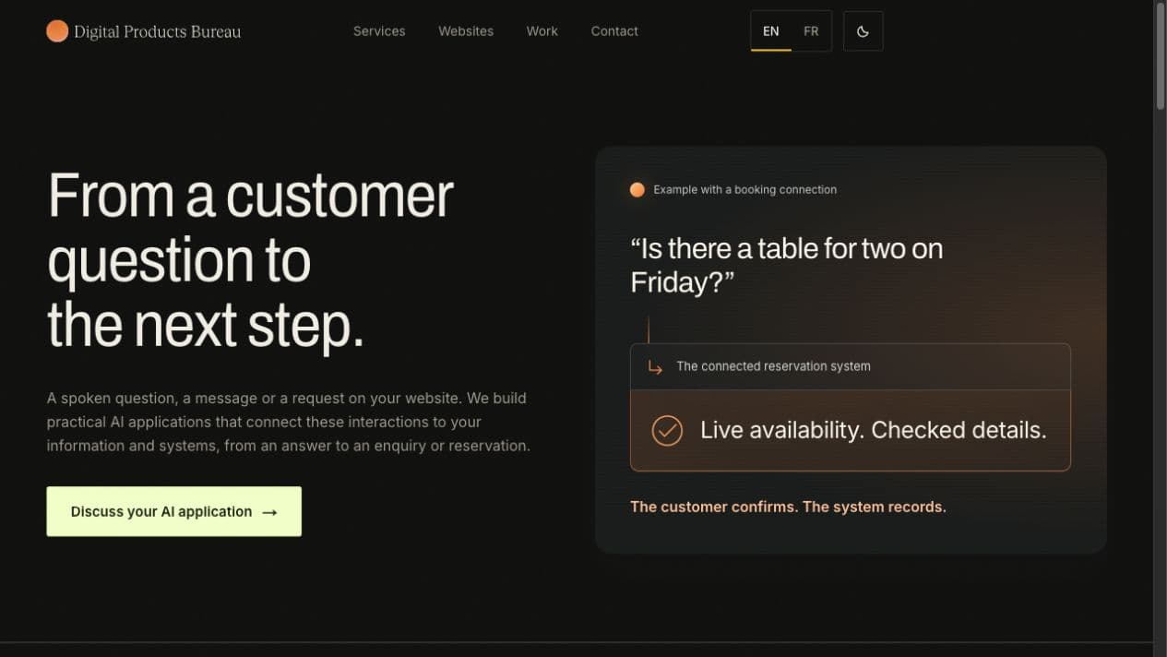
Task: Click the checkmark circle icon beside Live availability
Action: click(x=667, y=430)
